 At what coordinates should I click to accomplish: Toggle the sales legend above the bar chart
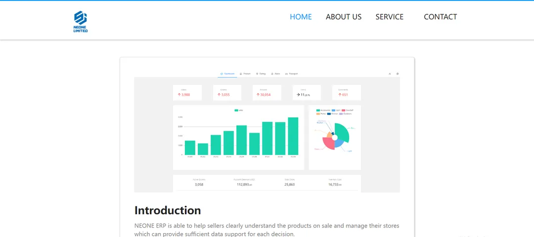tap(238, 110)
